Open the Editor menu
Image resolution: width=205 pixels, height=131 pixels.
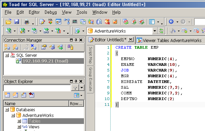[x=34, y=12]
